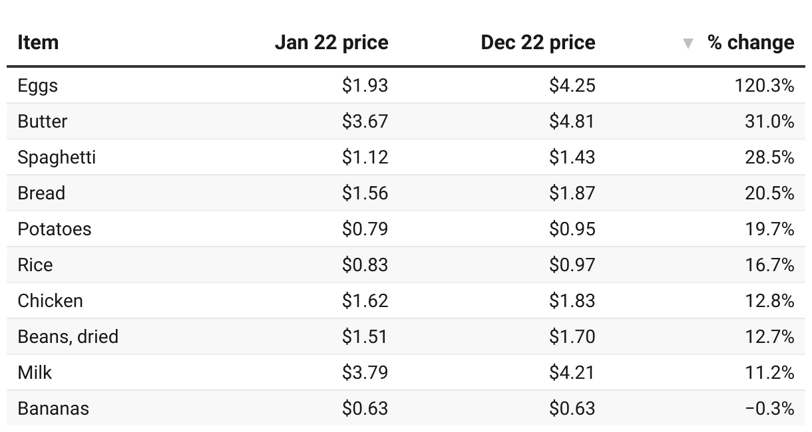
Task: Select Bananas −0.3% change value
Action: [x=770, y=409]
